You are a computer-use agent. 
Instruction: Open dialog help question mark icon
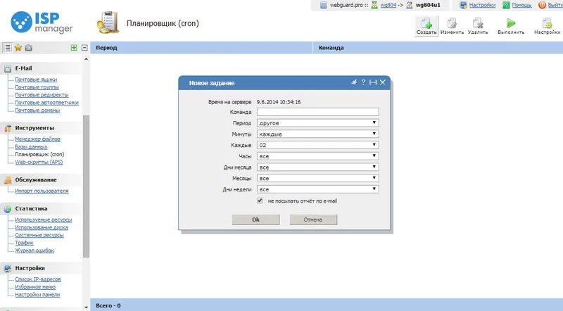click(363, 82)
